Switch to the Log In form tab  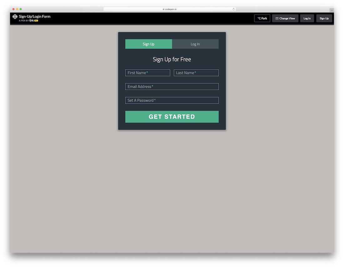[x=195, y=44]
